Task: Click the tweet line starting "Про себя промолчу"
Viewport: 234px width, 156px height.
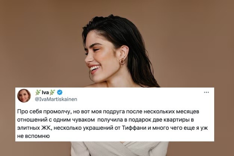Action: [108, 111]
